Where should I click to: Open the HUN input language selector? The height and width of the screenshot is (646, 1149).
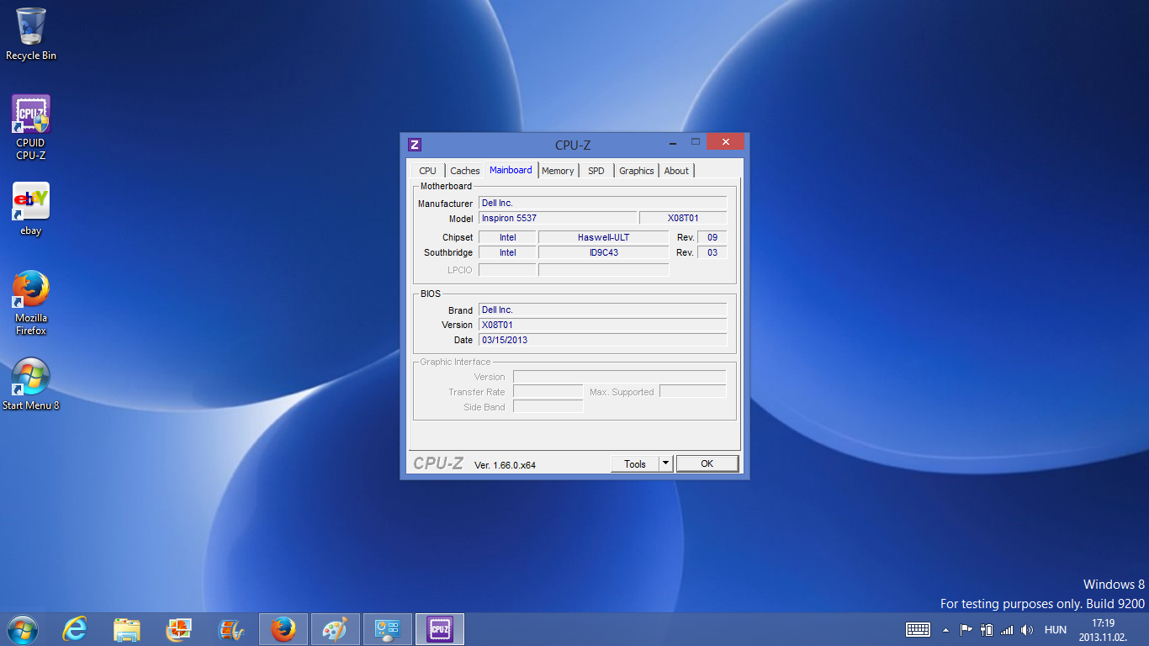(1056, 630)
